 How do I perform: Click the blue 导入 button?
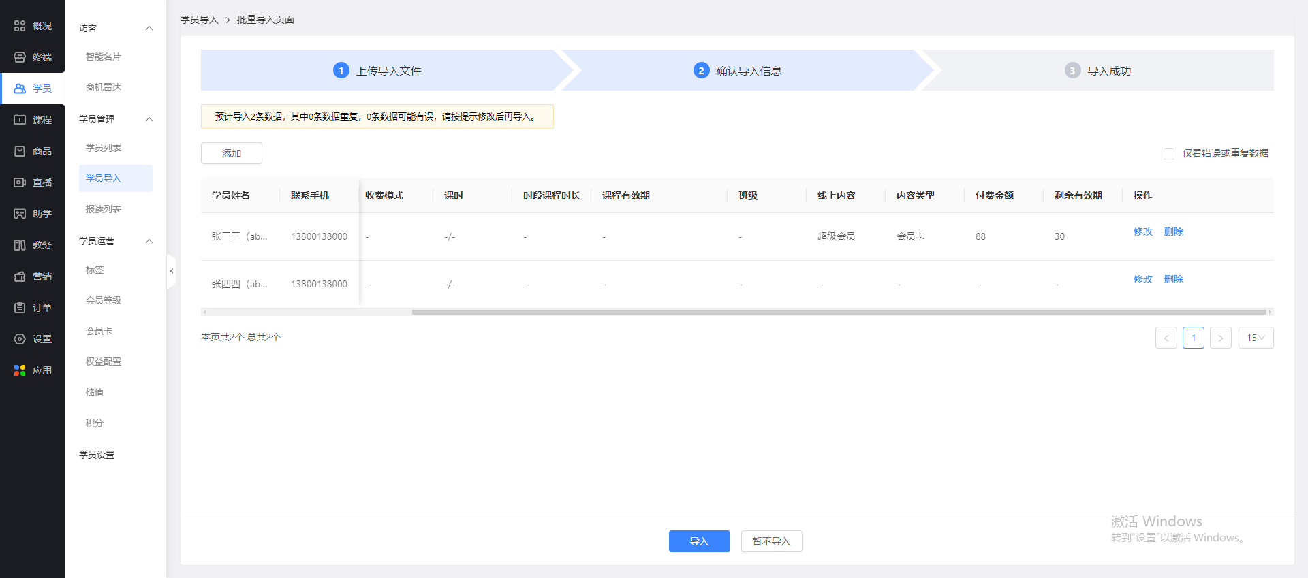(700, 541)
